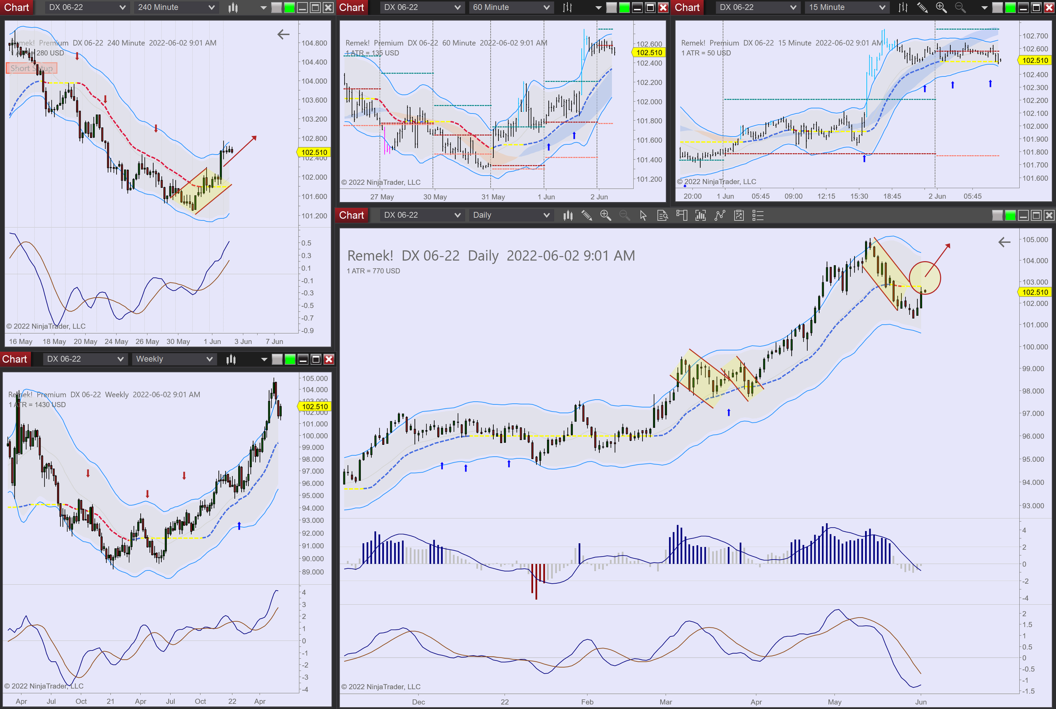This screenshot has width=1056, height=709.
Task: Open bar style selector in Daily chart toolbar
Action: click(x=568, y=215)
